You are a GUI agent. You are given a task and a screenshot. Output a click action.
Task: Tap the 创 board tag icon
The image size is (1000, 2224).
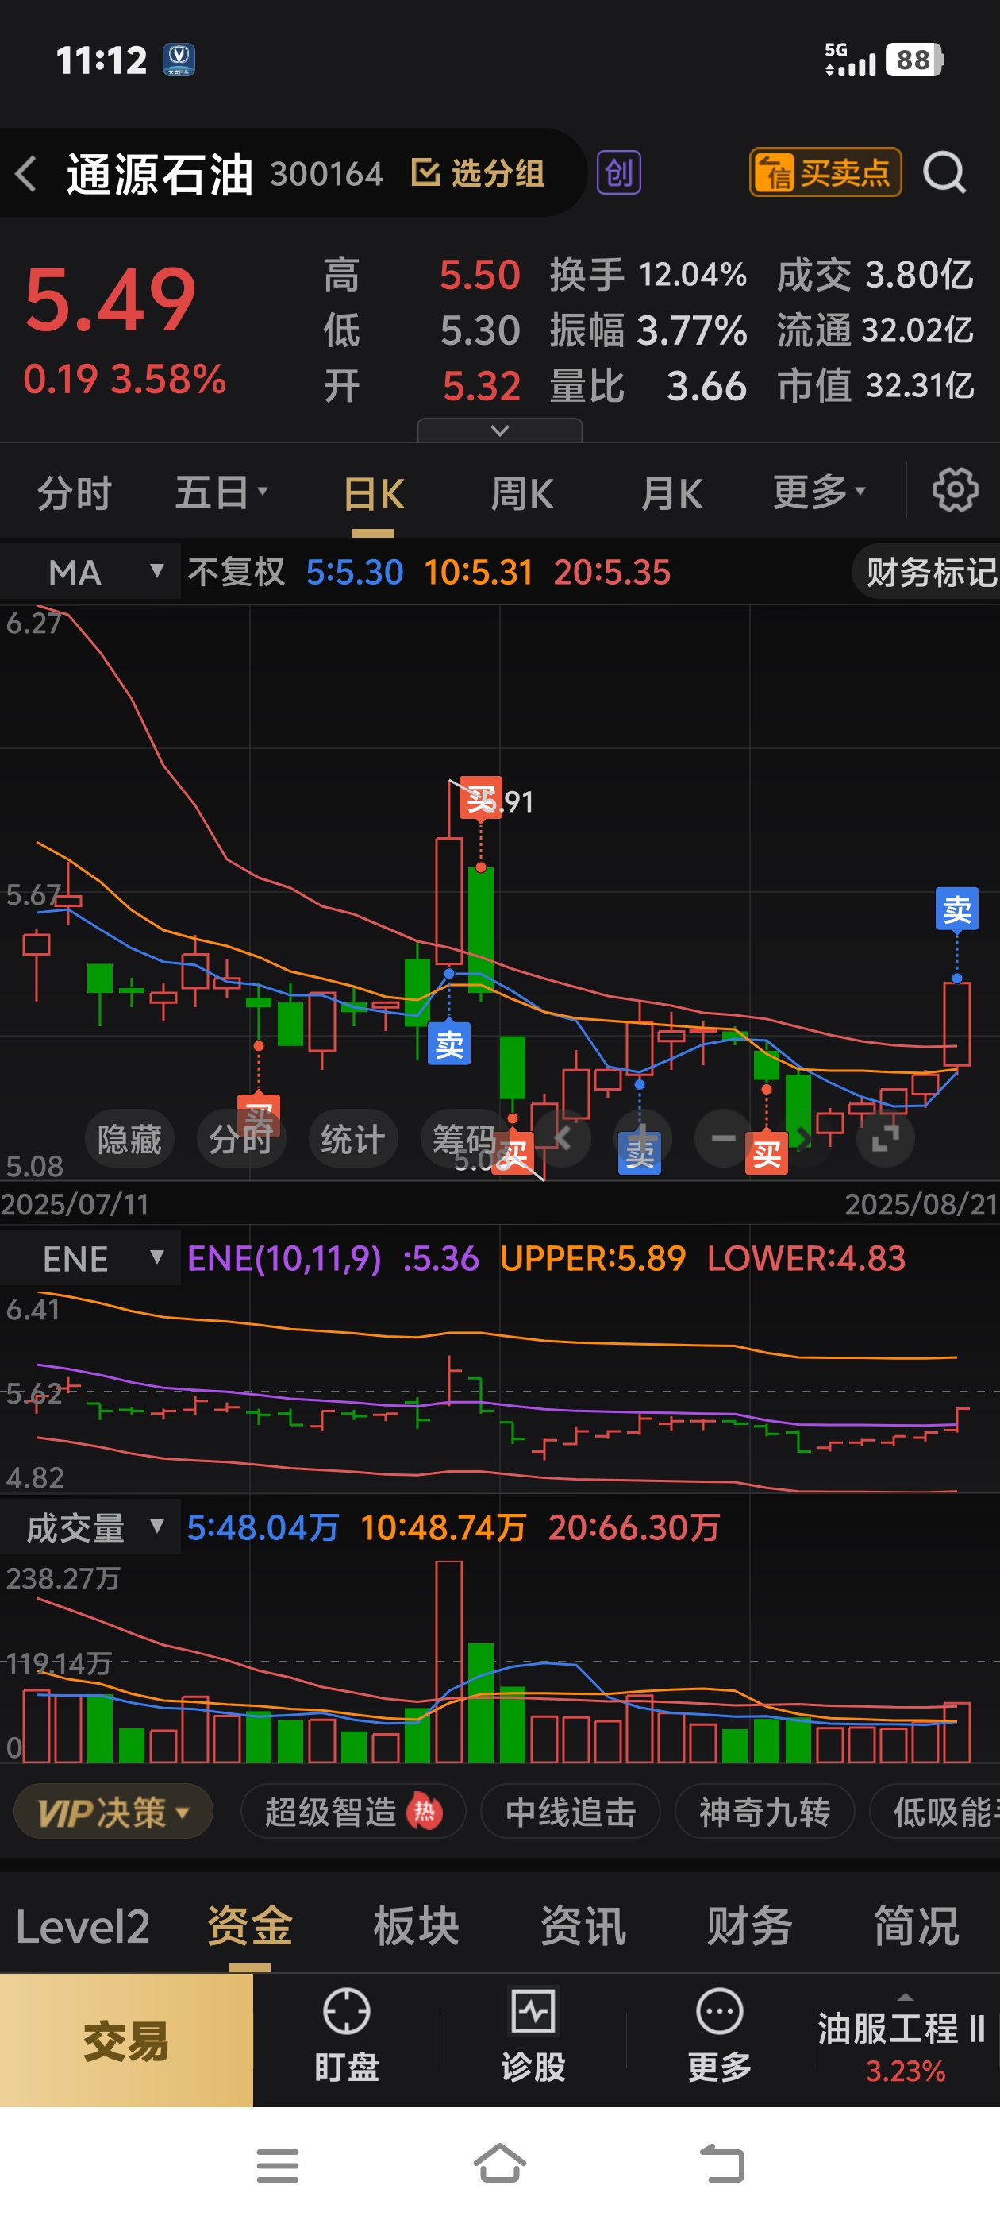tap(620, 173)
